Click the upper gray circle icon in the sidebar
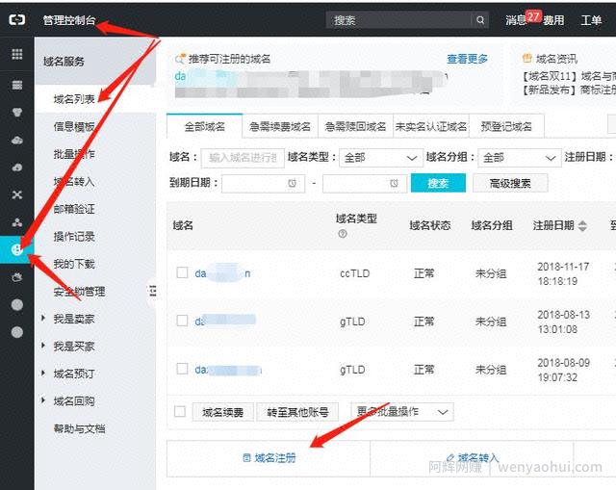The height and width of the screenshot is (490, 616). pyautogui.click(x=17, y=305)
